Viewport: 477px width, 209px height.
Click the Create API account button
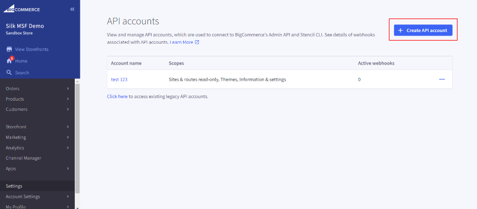(423, 31)
